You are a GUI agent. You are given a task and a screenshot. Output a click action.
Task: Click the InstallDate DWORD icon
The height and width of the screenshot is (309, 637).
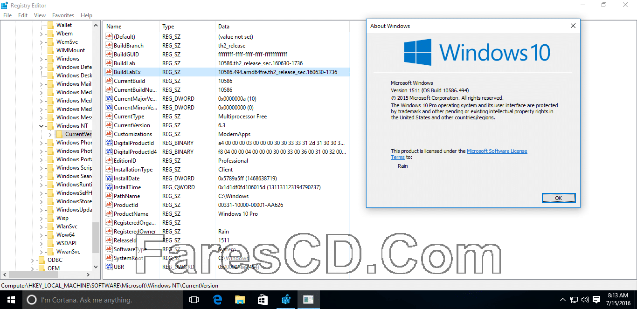pyautogui.click(x=109, y=179)
